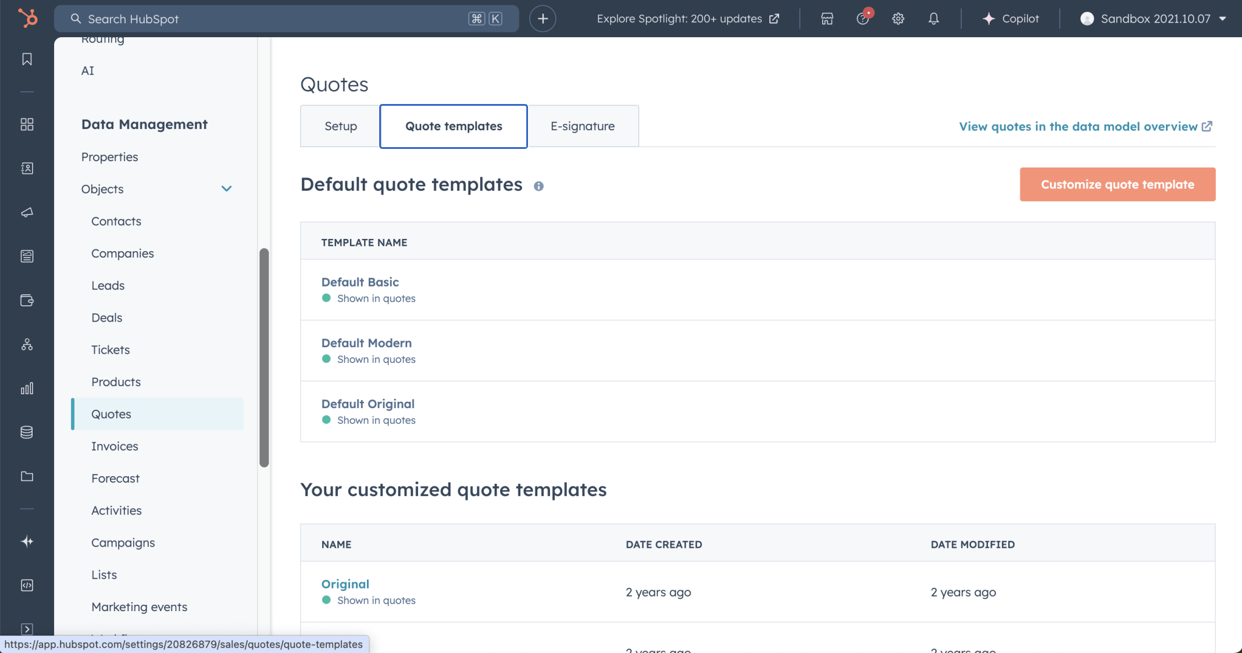1242x653 pixels.
Task: Open the Marketplace storefront icon
Action: point(827,19)
